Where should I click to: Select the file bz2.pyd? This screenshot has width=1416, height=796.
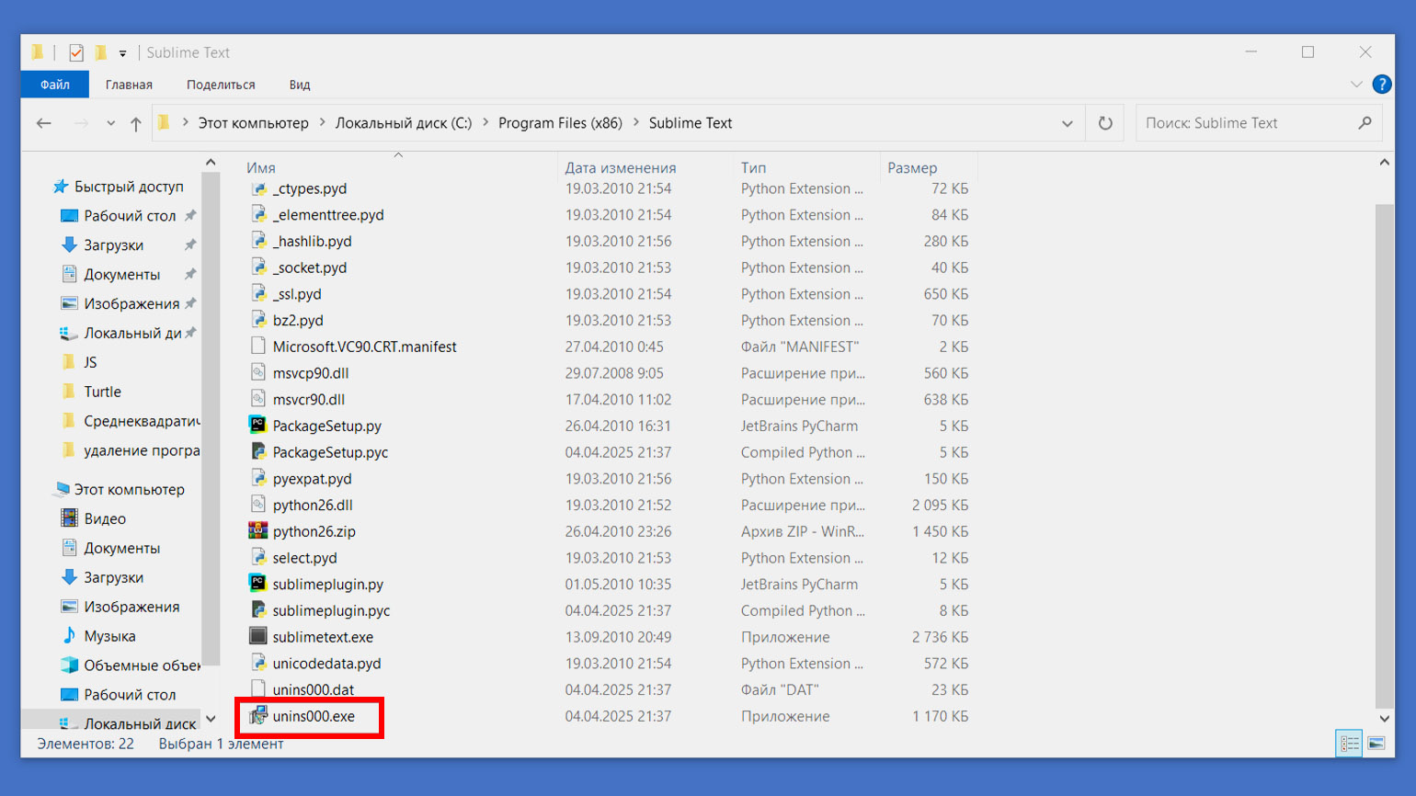(x=298, y=321)
